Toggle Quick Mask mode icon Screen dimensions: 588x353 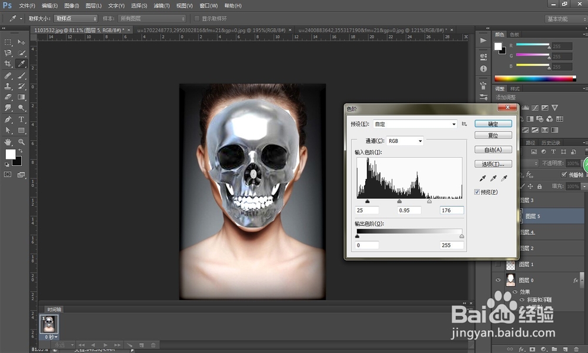coord(8,174)
